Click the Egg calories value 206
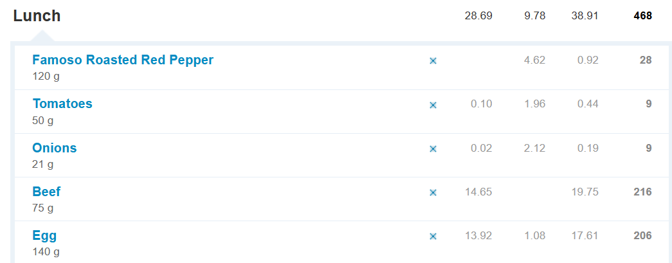This screenshot has width=672, height=263. coord(642,235)
